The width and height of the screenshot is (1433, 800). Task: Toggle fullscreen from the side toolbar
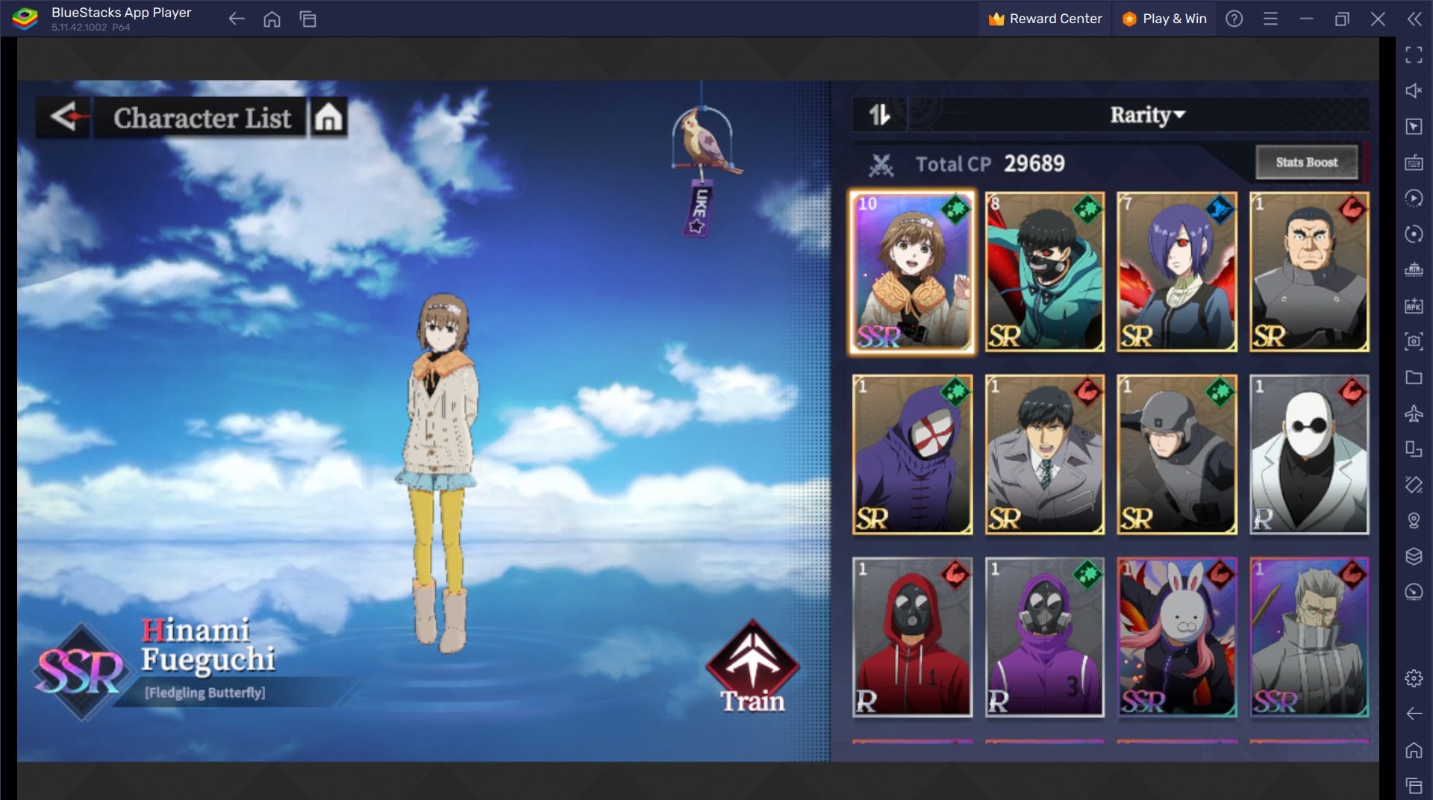coord(1414,54)
